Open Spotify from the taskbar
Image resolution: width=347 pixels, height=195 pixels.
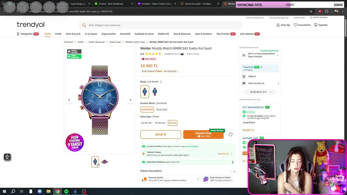[x=66, y=191]
